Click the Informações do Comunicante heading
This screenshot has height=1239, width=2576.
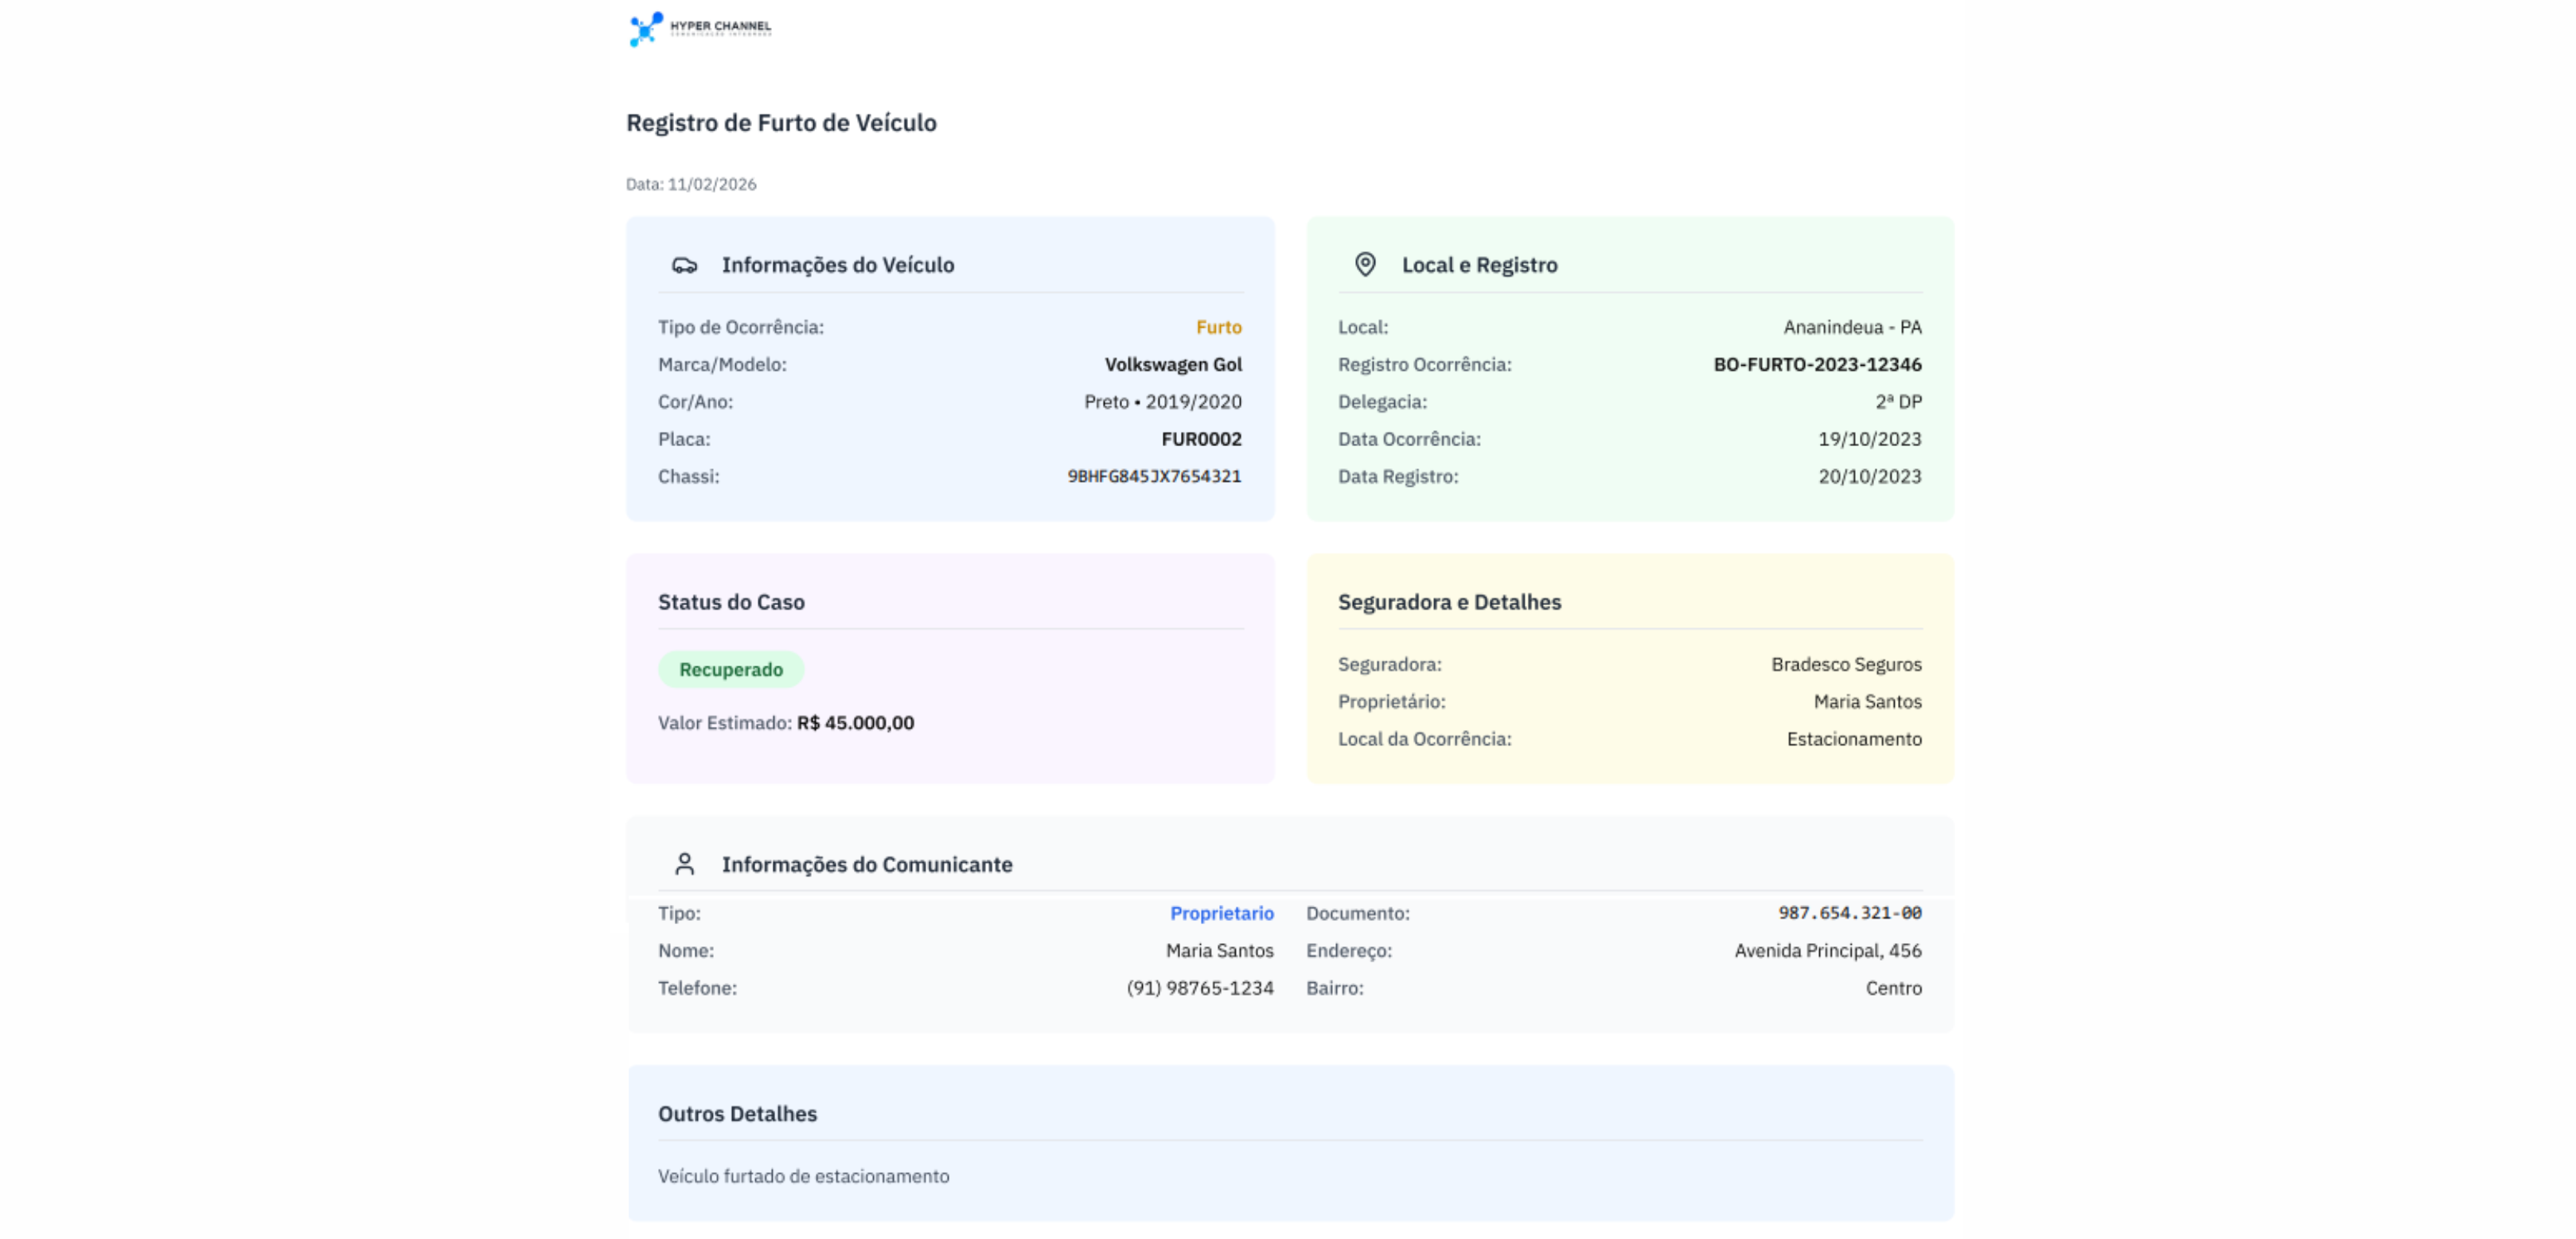point(867,864)
